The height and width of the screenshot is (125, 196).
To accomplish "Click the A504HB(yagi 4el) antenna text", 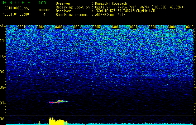I will click(110, 15).
